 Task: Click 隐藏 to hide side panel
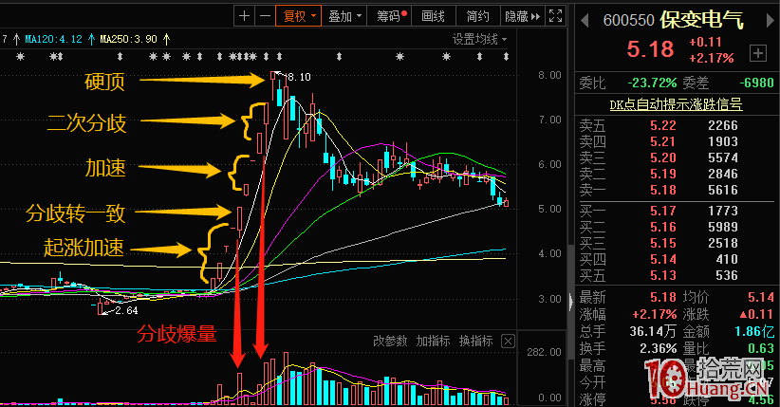(x=522, y=16)
